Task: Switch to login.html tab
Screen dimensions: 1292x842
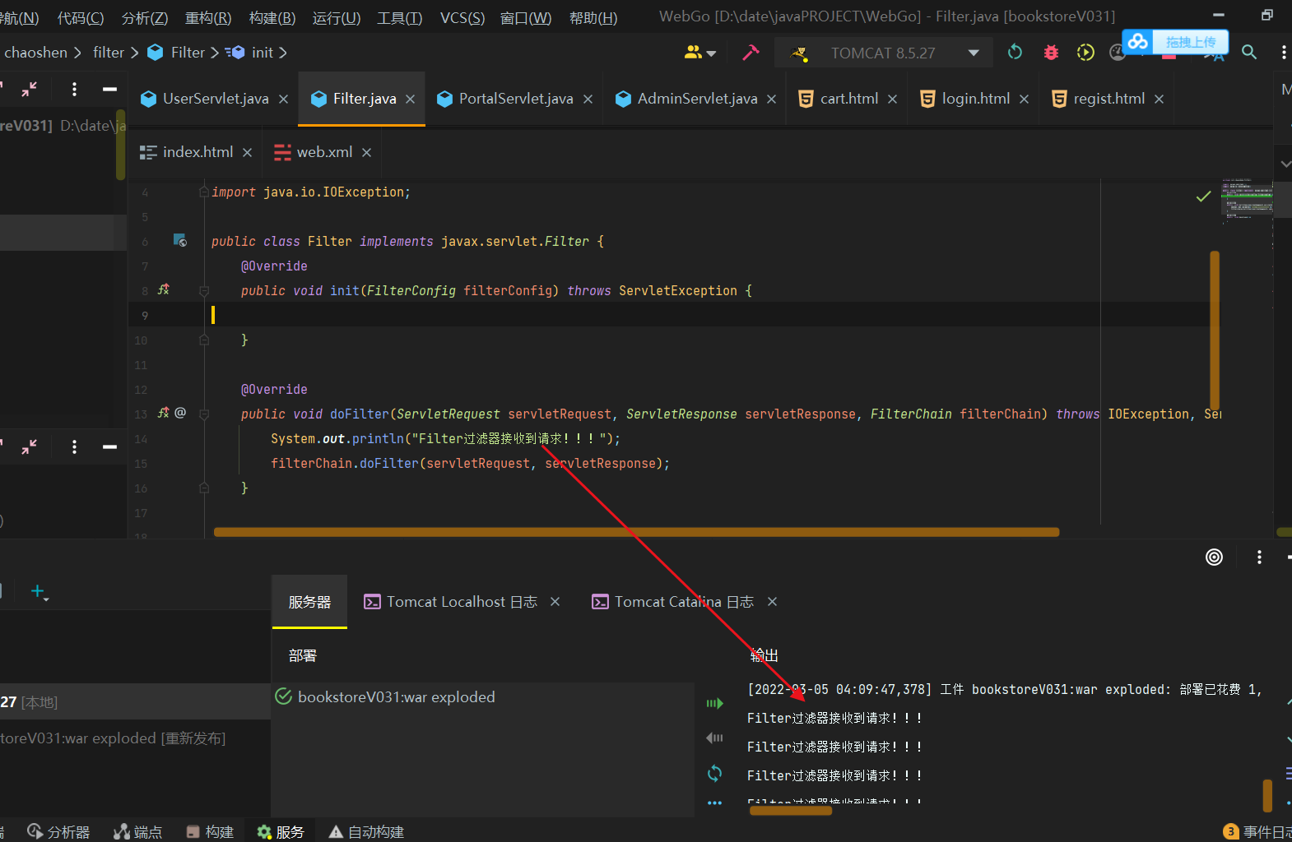Action: coord(965,99)
